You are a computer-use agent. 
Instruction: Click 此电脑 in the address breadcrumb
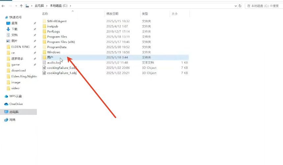pyautogui.click(x=39, y=6)
